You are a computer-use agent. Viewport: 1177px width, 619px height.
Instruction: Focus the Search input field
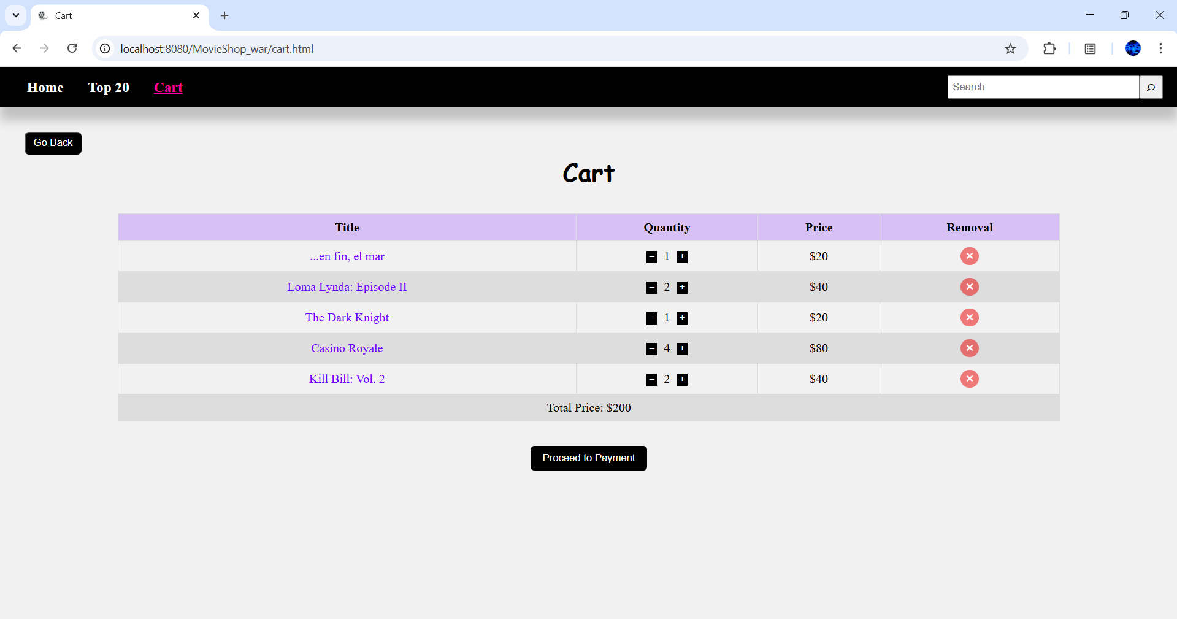click(x=1043, y=87)
